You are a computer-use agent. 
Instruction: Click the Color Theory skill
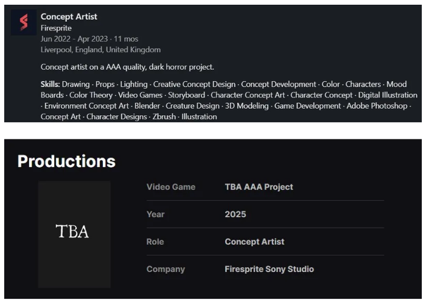click(x=91, y=95)
